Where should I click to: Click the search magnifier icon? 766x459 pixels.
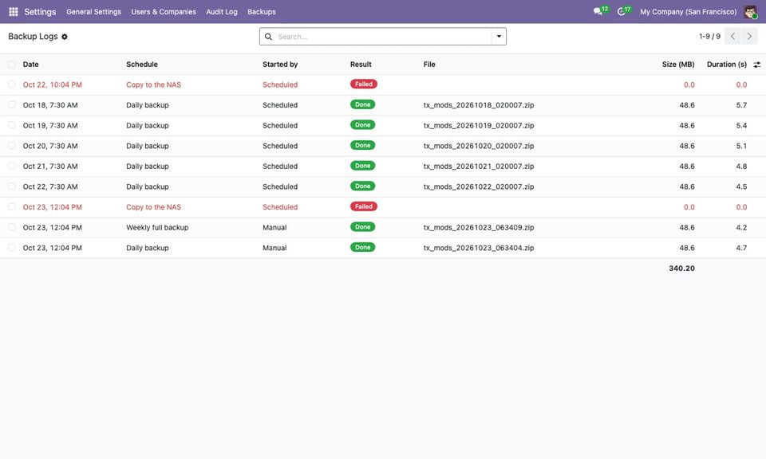tap(268, 37)
